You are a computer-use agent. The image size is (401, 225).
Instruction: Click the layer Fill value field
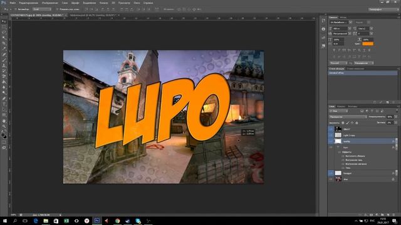click(390, 122)
